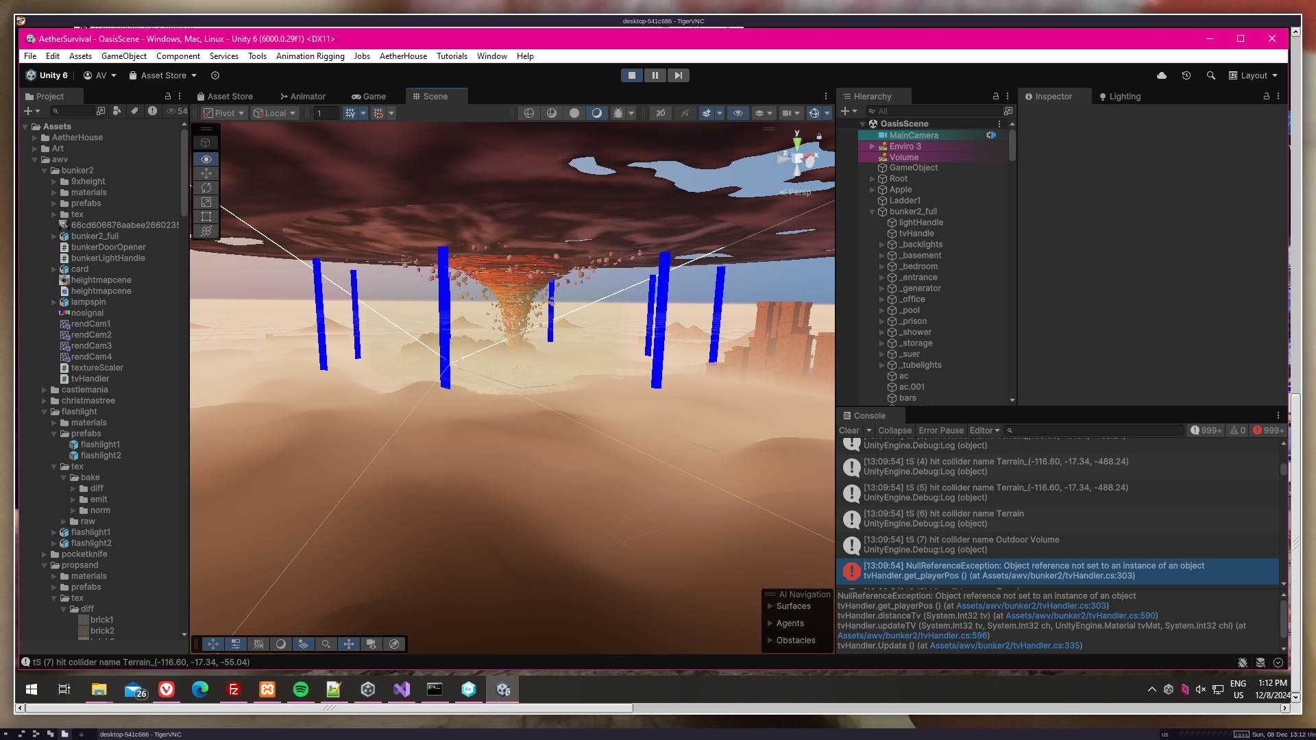
Task: Select the Rect tool in Scene overlay
Action: pos(206,217)
